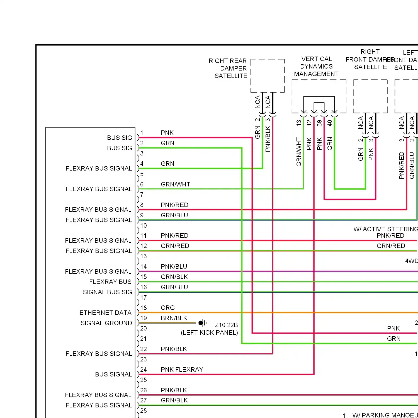
Task: Click the "SIGNAL BUS SIG" pin label
Action: click(x=107, y=292)
